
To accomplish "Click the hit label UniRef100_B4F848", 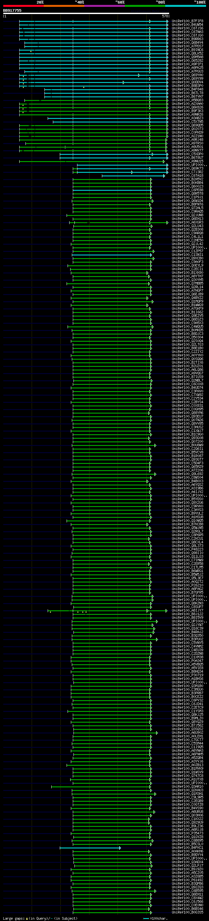I will tap(187, 90).
